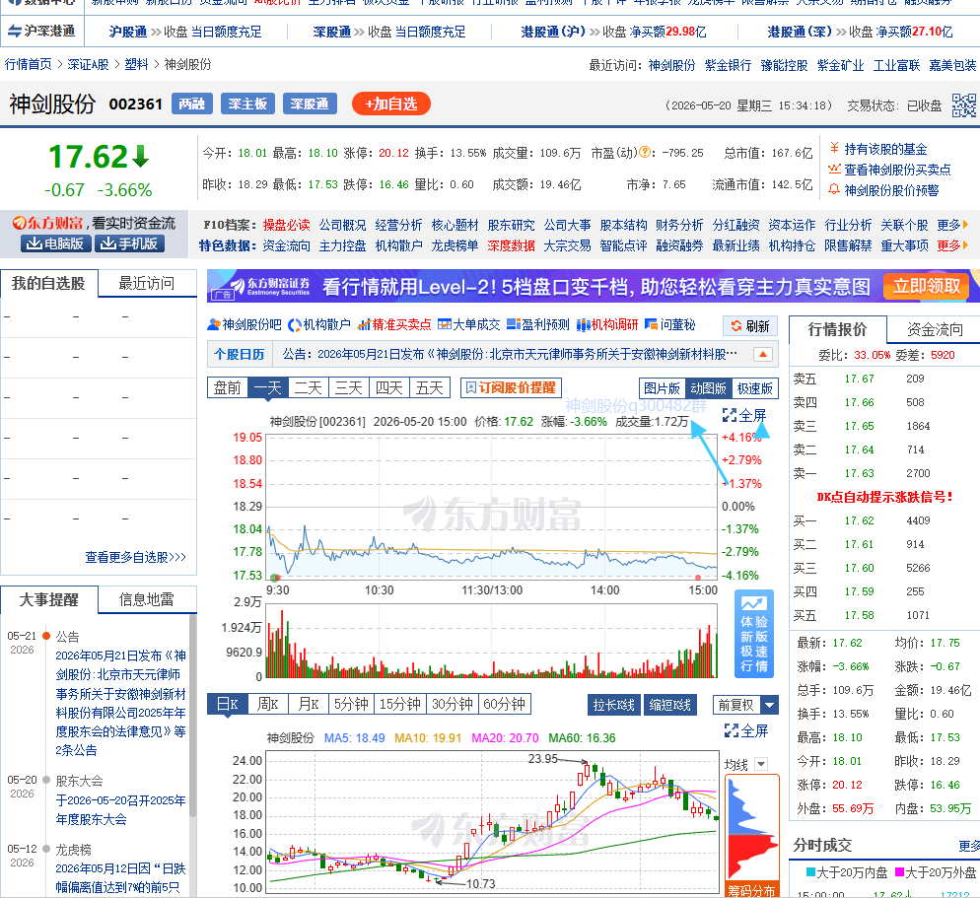Open 查看神剑股份买卖点 link
Viewport: 980px width, 898px height.
click(x=897, y=170)
